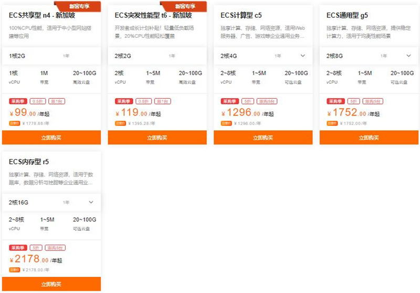Click the 新客专享 ribbon on t6 card
The height and width of the screenshot is (293, 420).
[x=183, y=6]
